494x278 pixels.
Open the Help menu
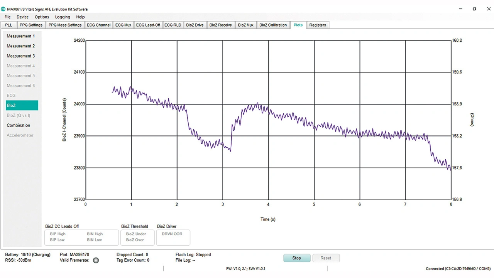pyautogui.click(x=80, y=17)
